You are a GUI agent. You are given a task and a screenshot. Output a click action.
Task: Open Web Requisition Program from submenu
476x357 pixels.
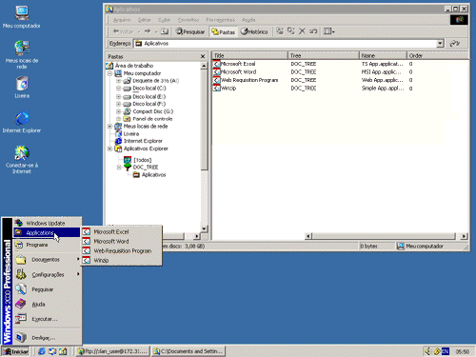pyautogui.click(x=122, y=251)
